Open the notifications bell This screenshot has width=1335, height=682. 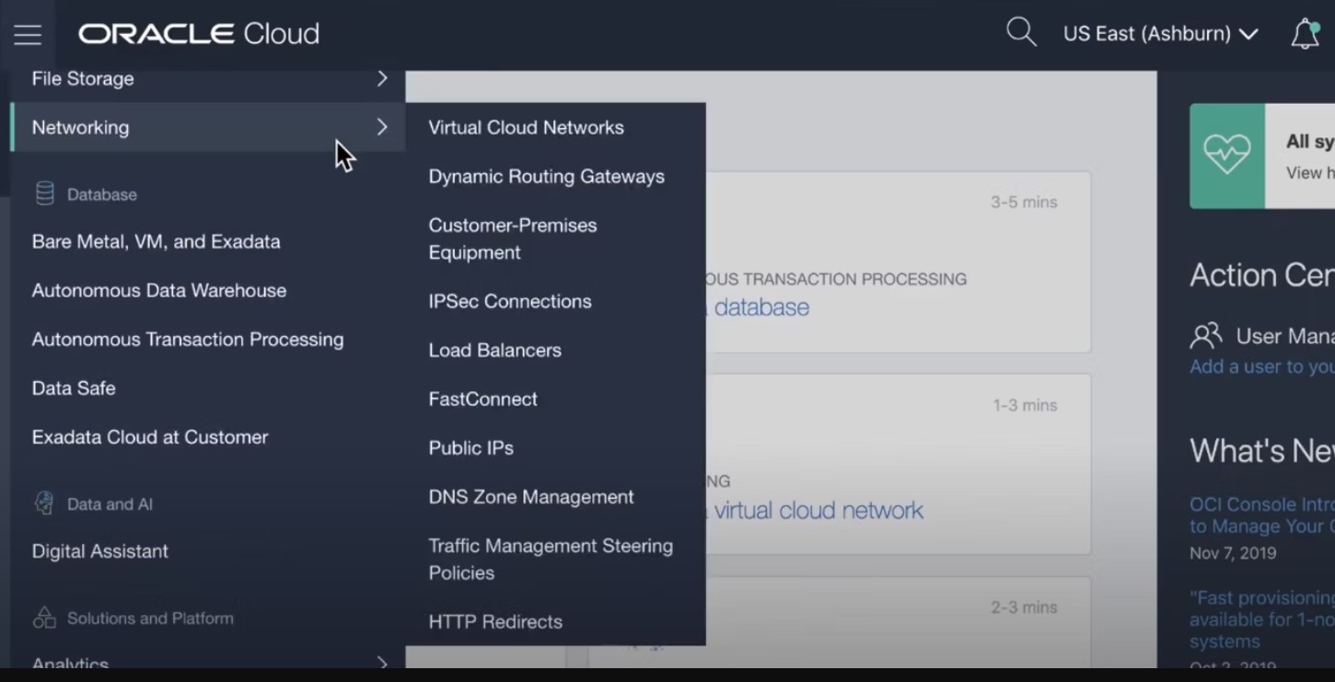click(1305, 33)
